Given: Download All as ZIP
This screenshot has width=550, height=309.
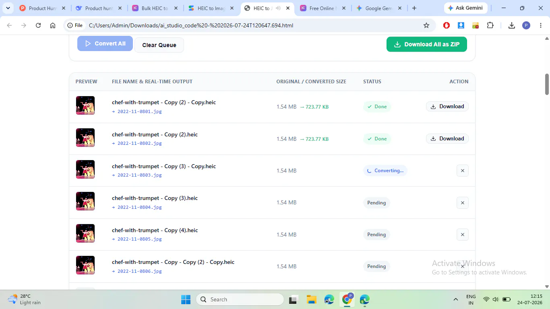Looking at the screenshot, I should pos(426,44).
